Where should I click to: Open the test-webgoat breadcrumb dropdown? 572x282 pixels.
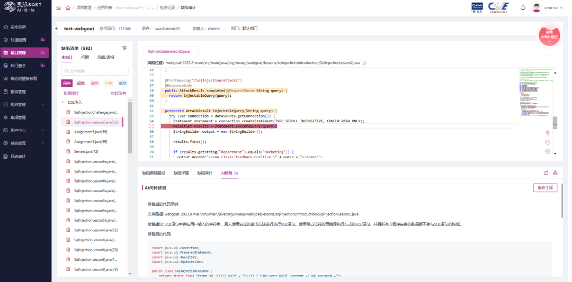tap(130, 7)
